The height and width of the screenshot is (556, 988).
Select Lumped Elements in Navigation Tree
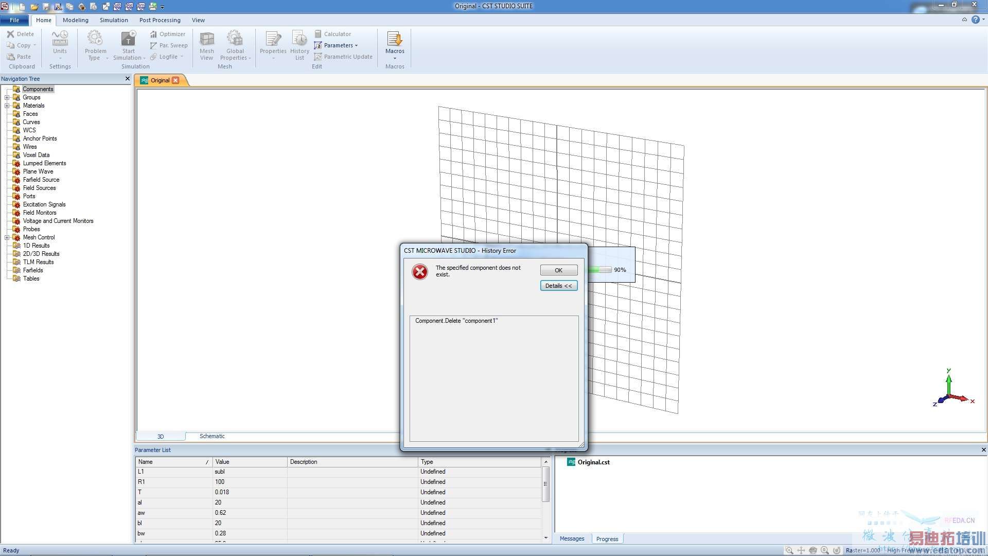44,163
